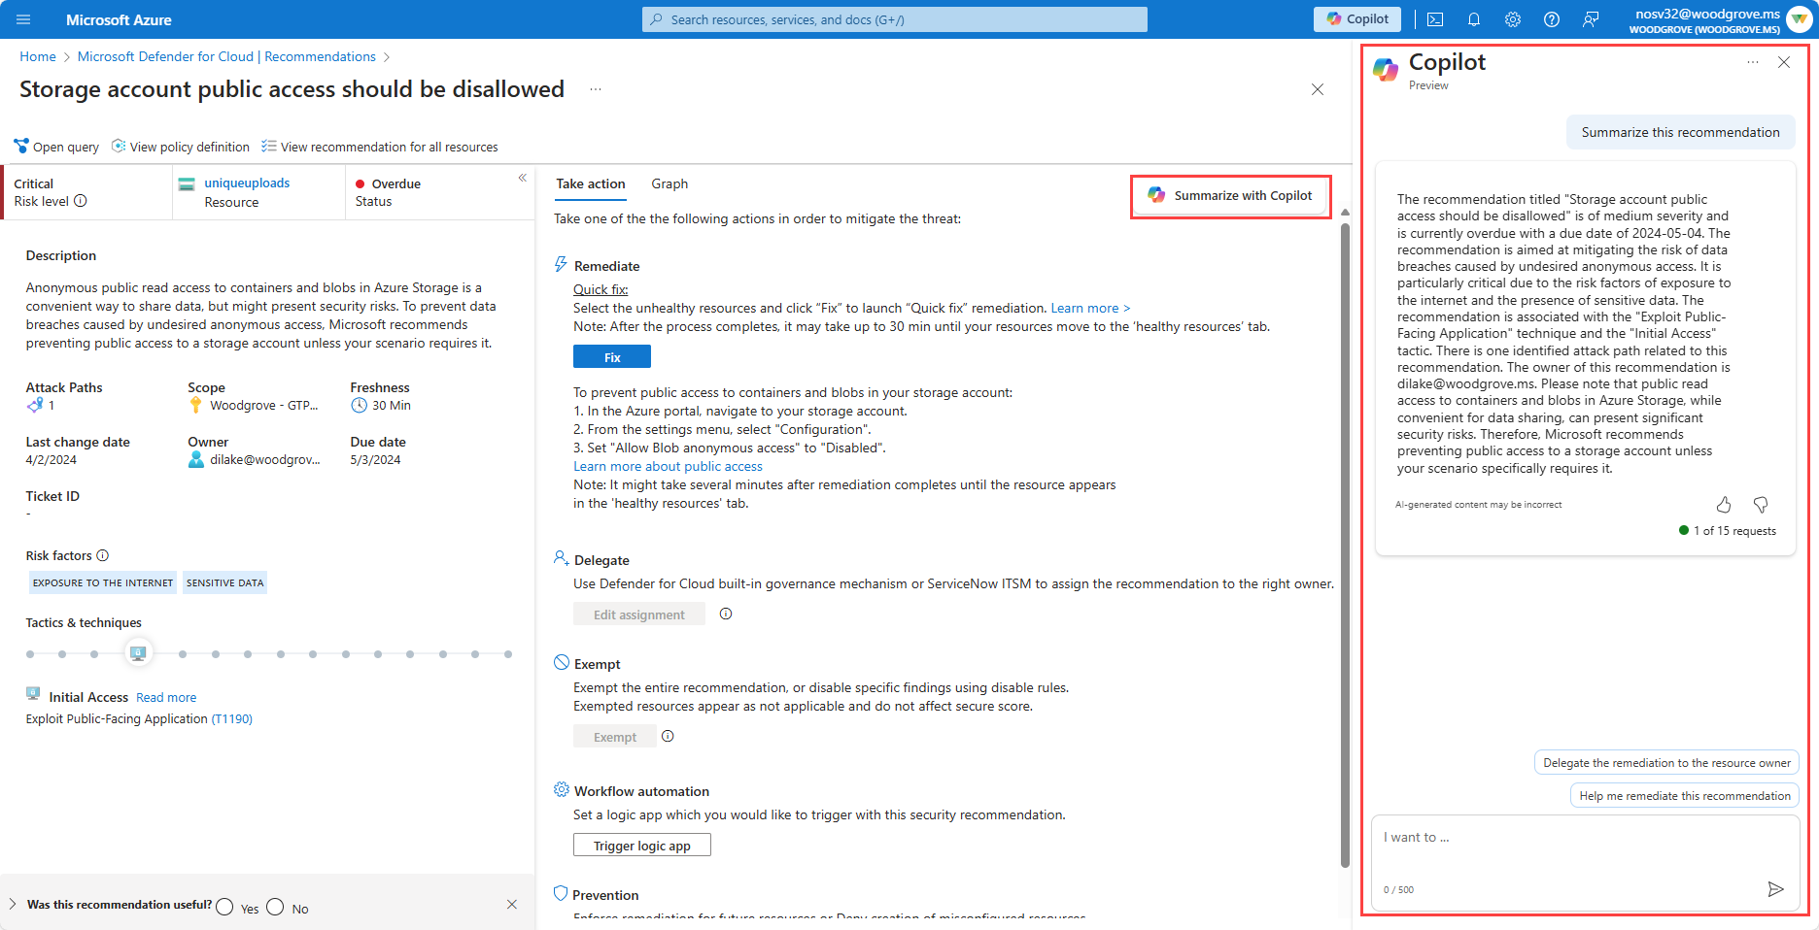The height and width of the screenshot is (930, 1819).
Task: Click the Copilot send arrow
Action: [1775, 889]
